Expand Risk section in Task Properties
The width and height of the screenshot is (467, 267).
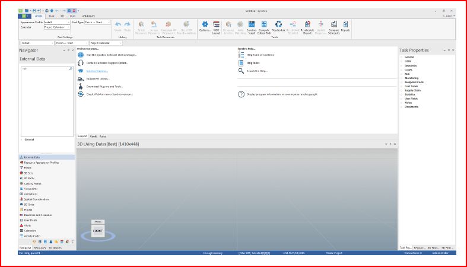click(402, 74)
